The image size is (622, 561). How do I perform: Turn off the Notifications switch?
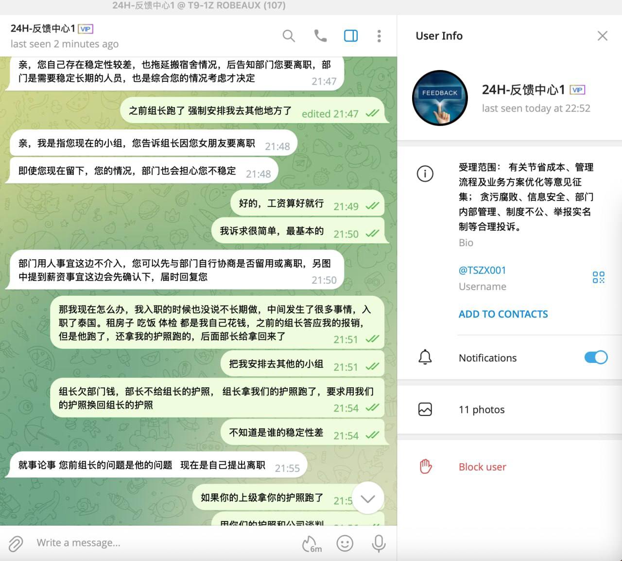[596, 358]
